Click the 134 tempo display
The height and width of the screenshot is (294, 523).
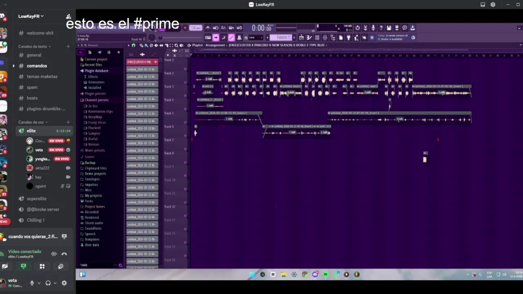click(x=195, y=28)
